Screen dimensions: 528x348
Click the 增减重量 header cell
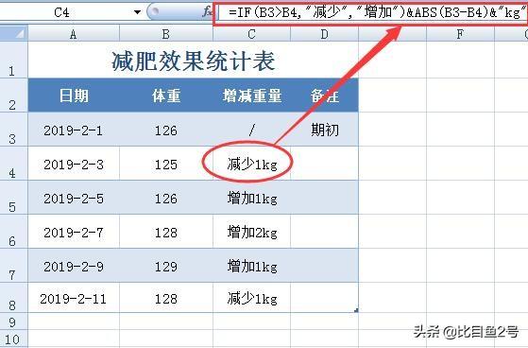click(x=252, y=96)
